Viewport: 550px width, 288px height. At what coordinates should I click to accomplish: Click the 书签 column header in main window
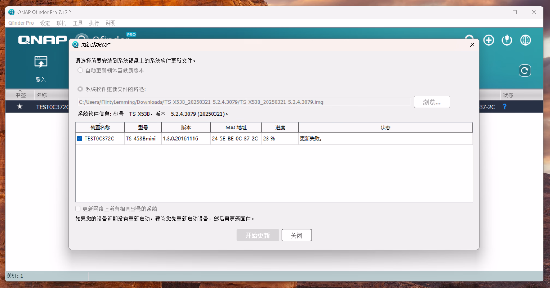tap(20, 95)
